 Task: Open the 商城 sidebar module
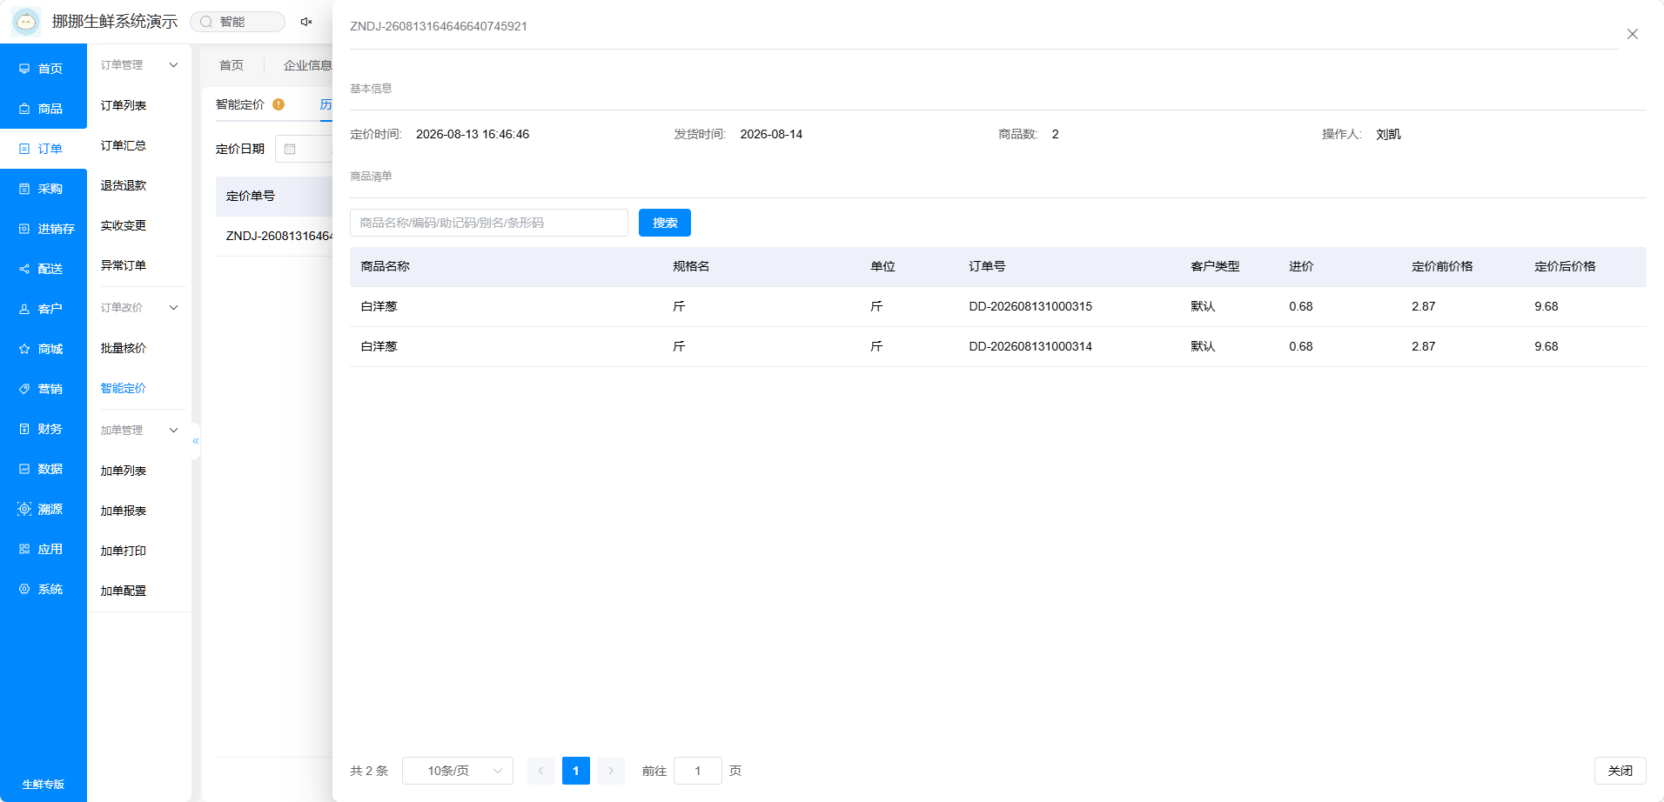[x=43, y=349]
